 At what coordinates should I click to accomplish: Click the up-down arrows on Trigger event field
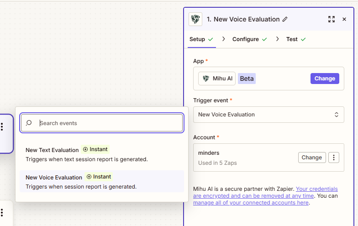[336, 115]
